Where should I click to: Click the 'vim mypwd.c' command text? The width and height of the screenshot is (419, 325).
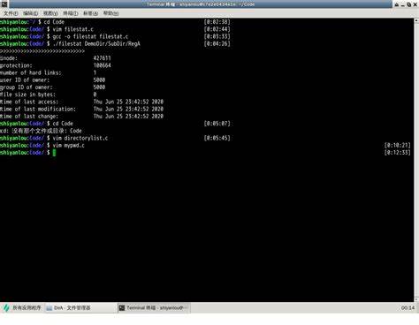point(69,145)
